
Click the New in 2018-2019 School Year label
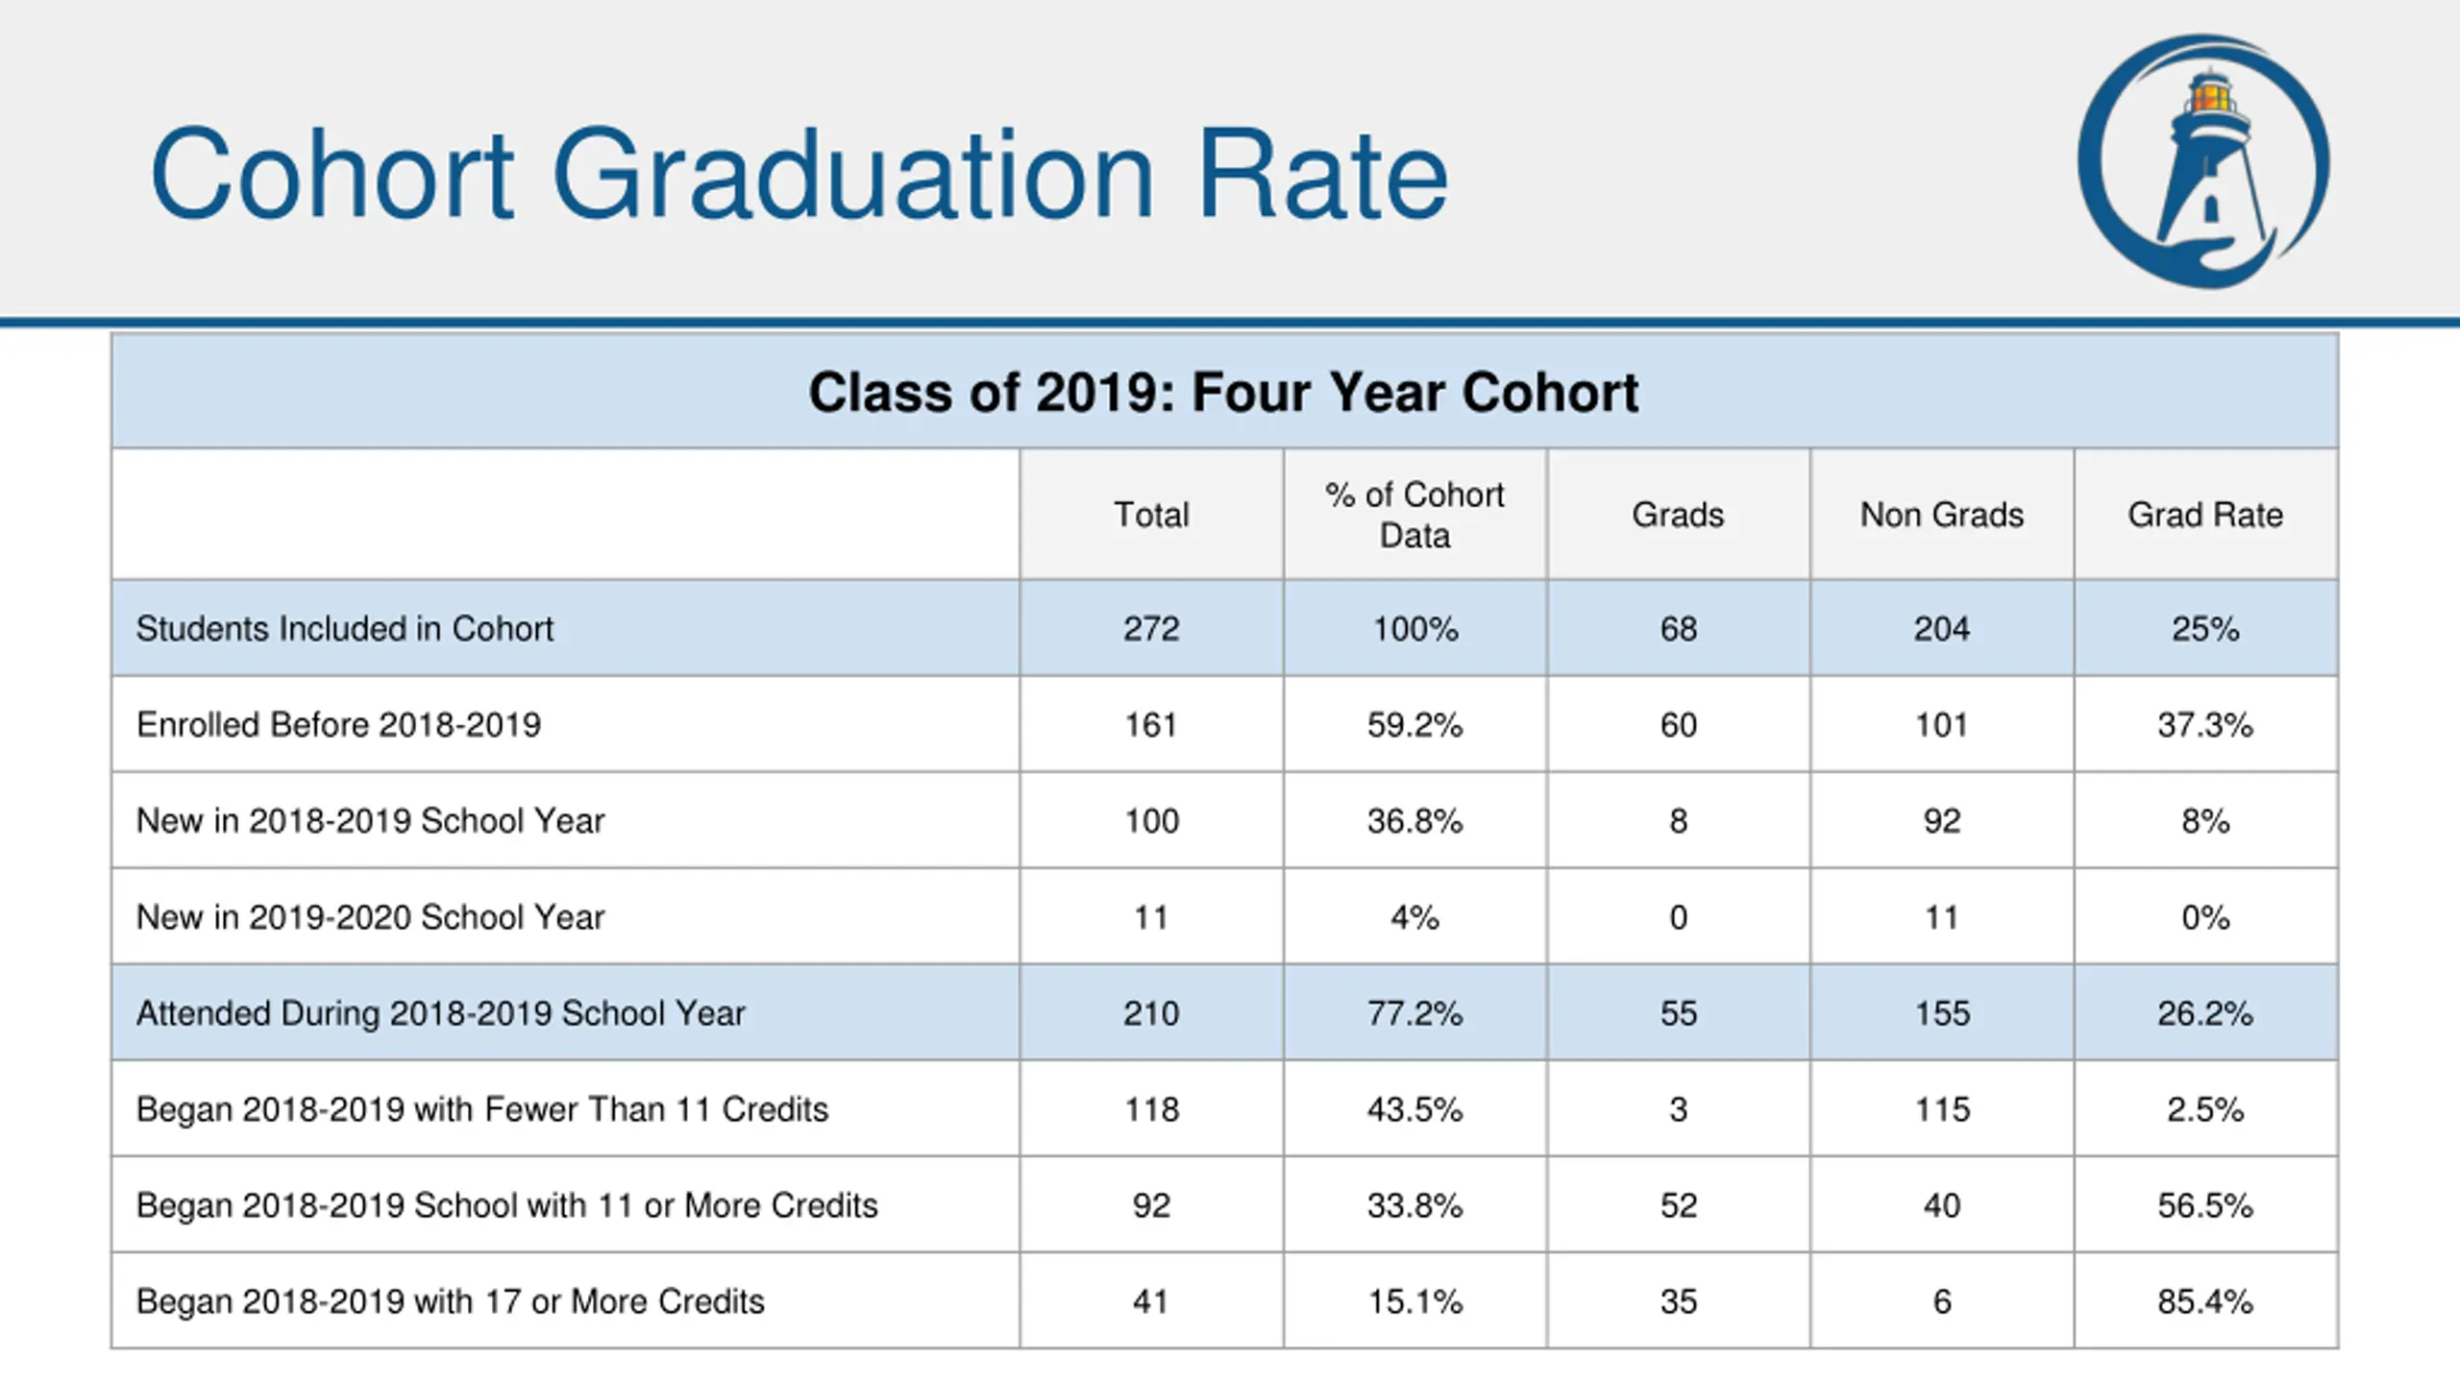[x=370, y=821]
